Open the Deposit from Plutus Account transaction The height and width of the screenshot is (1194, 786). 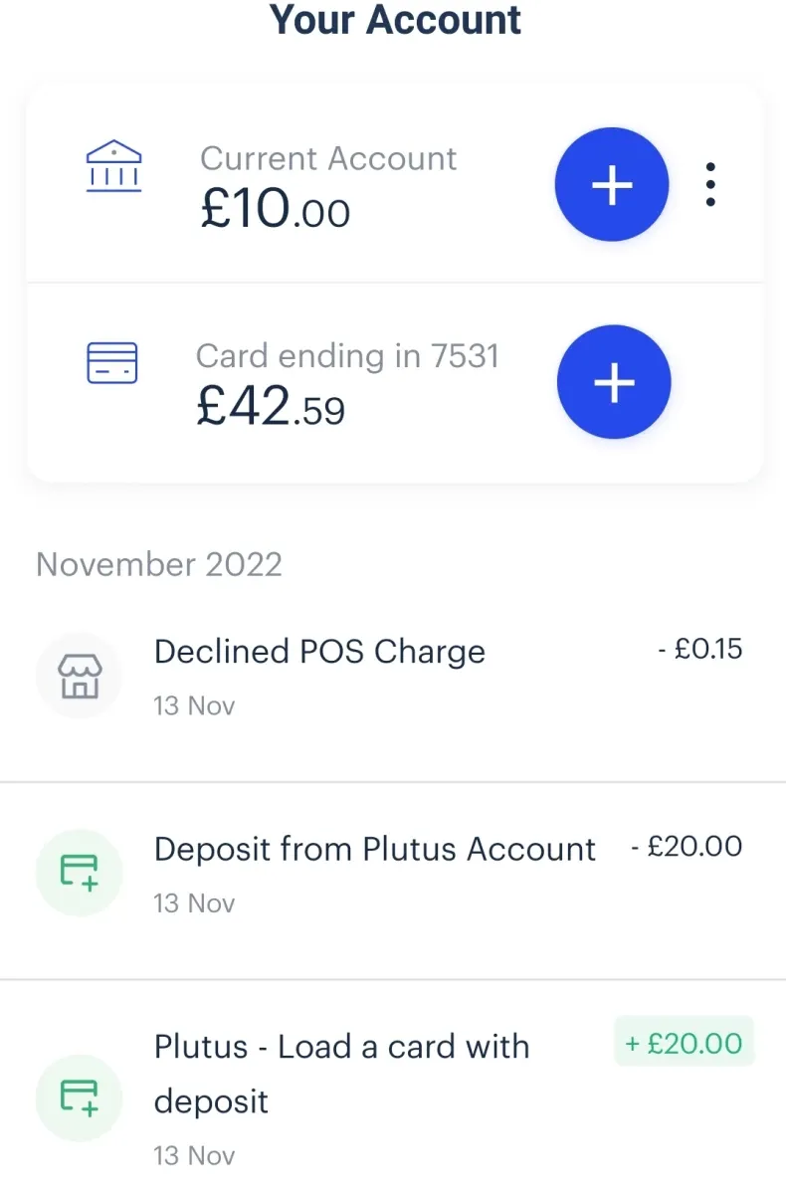pos(393,880)
